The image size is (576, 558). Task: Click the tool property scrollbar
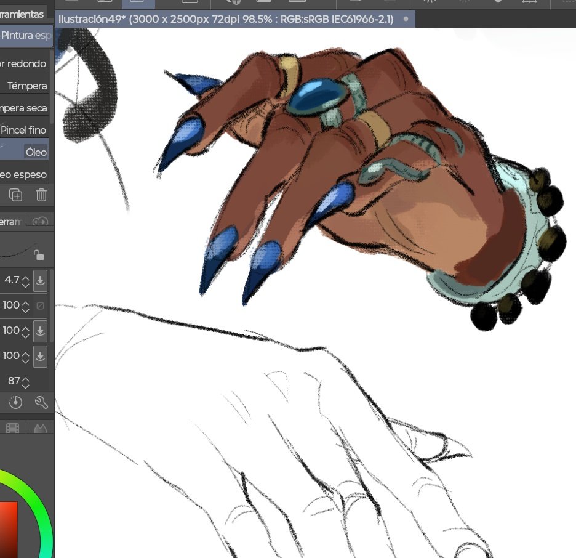[52, 305]
